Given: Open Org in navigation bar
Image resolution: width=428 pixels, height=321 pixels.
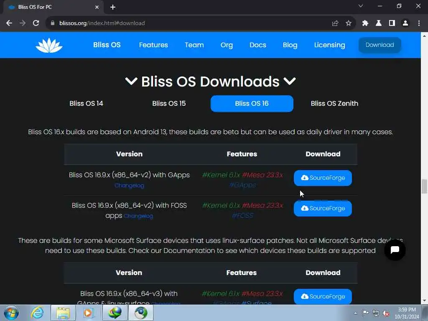Looking at the screenshot, I should (227, 45).
